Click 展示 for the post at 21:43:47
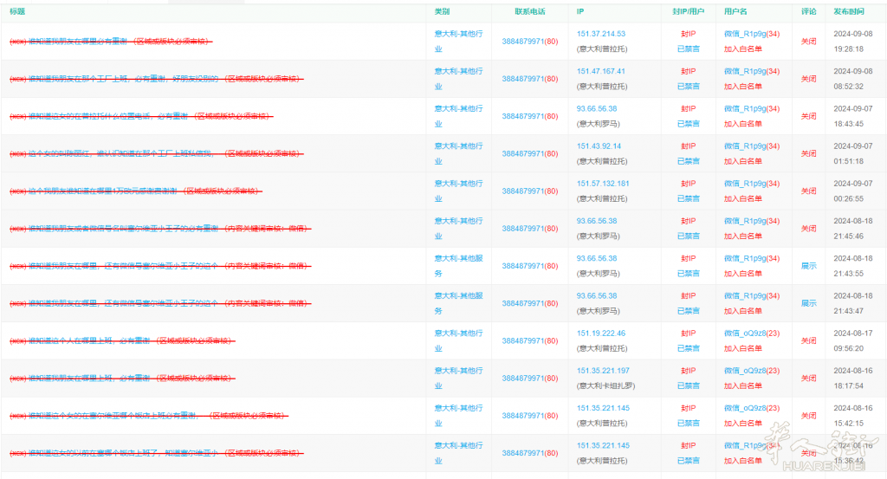 click(x=808, y=303)
